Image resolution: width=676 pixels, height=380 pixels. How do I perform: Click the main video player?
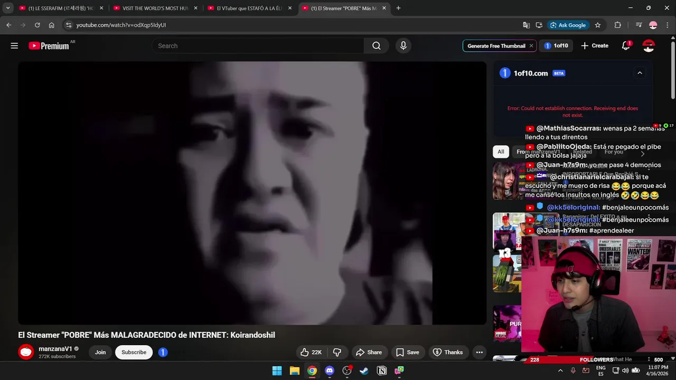coord(252,193)
